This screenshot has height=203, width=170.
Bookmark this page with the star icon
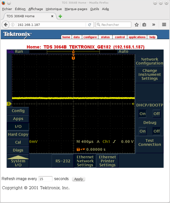click(x=137, y=25)
